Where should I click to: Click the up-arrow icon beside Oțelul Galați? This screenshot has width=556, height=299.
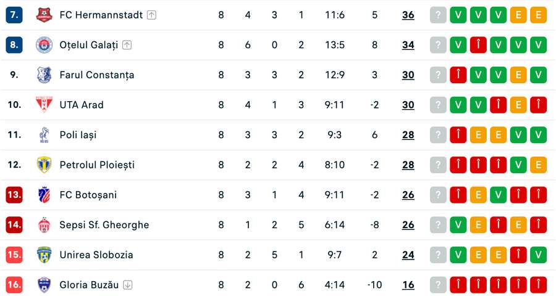(127, 45)
